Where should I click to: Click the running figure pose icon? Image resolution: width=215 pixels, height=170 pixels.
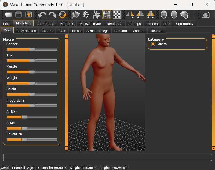coord(96,15)
